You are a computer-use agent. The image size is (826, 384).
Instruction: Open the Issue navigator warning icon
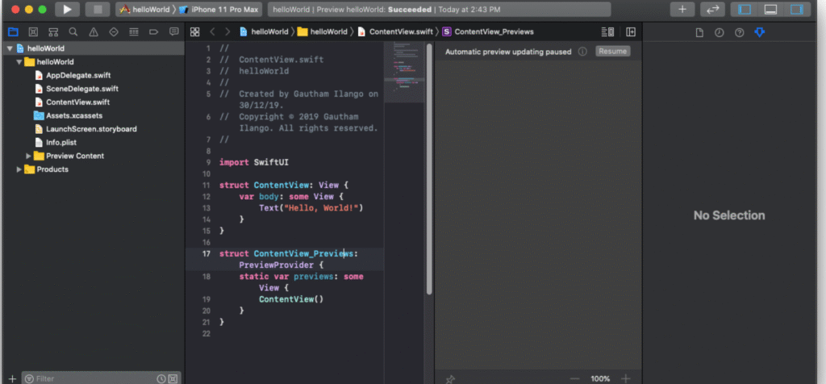tap(94, 32)
